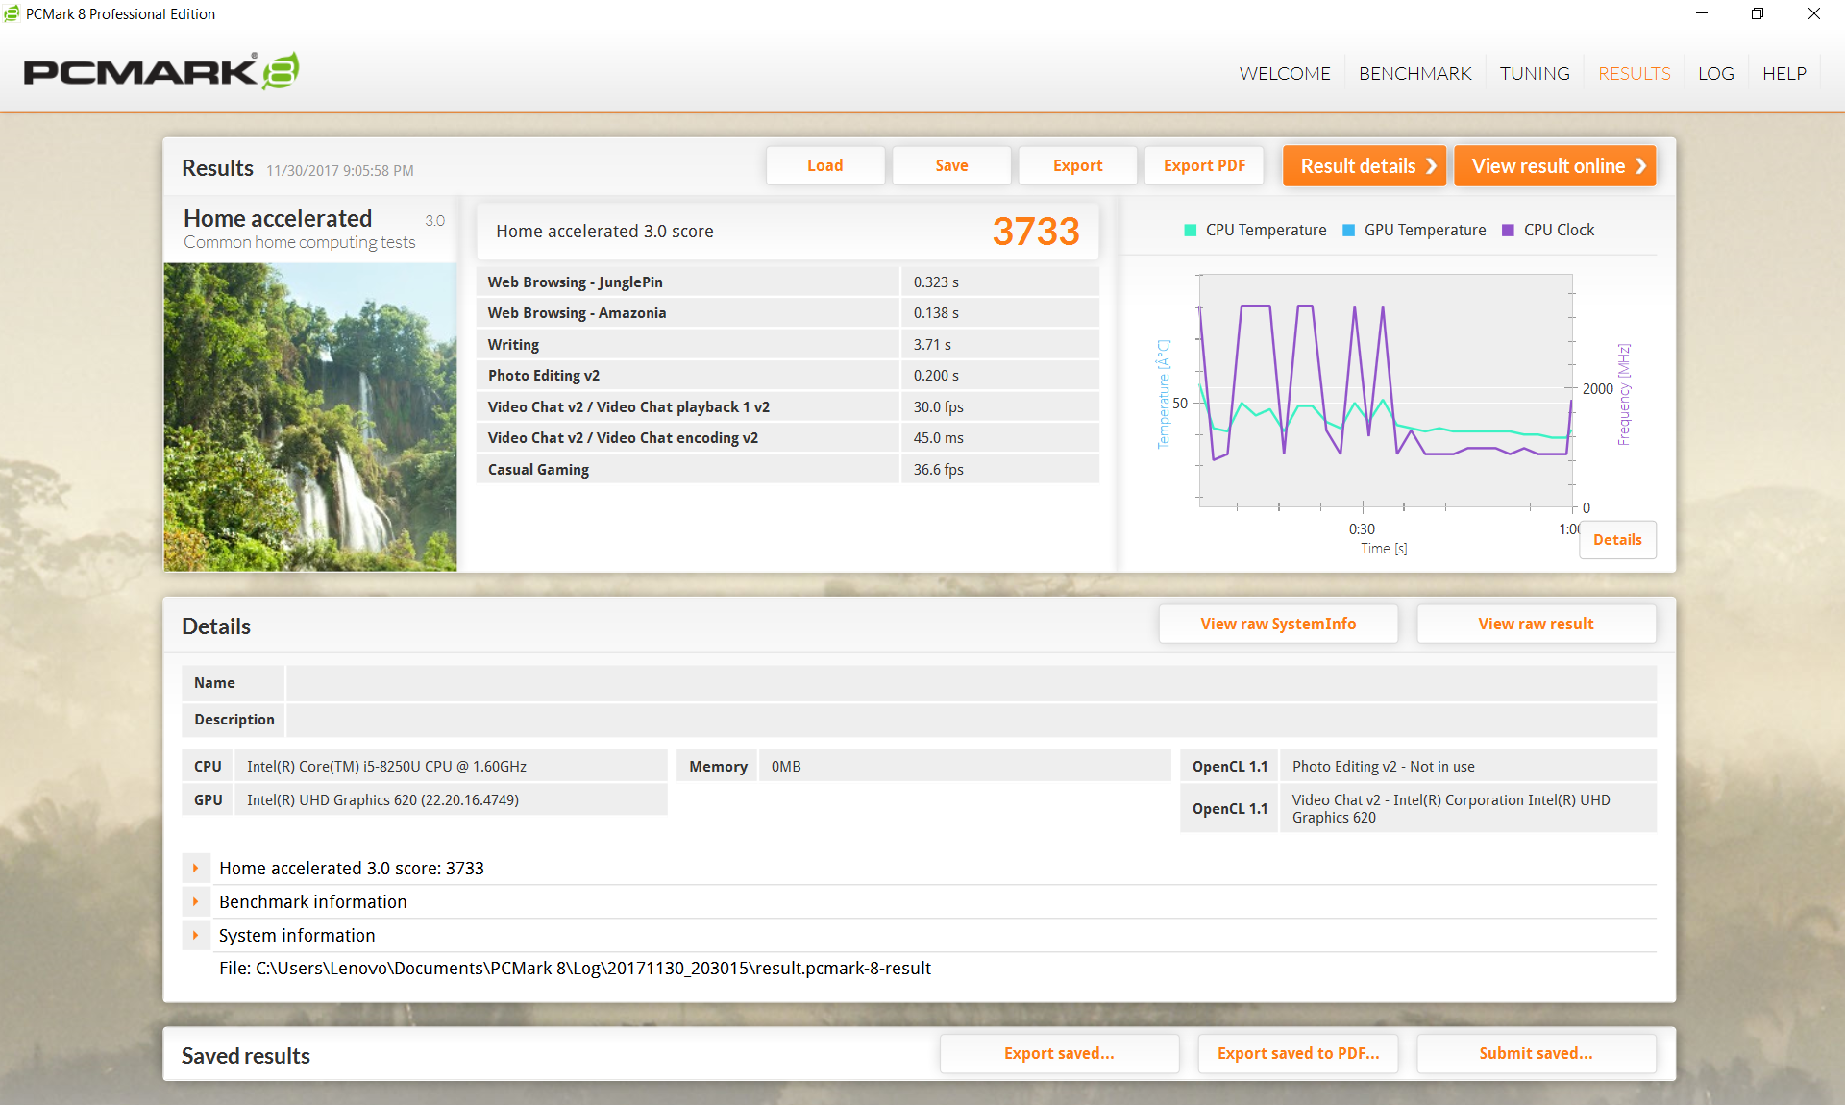The height and width of the screenshot is (1105, 1845).
Task: Toggle CPU Clock legend swatch
Action: [x=1508, y=231]
